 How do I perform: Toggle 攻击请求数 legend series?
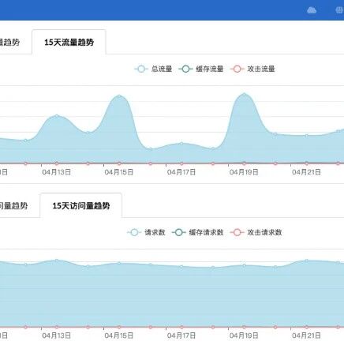pyautogui.click(x=256, y=232)
